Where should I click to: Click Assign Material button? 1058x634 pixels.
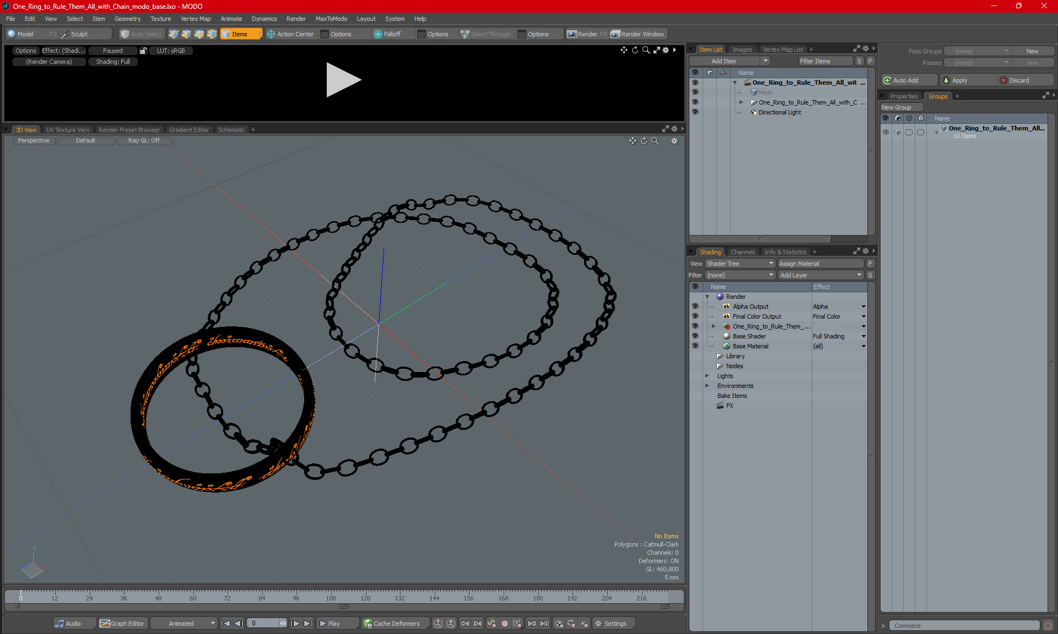pyautogui.click(x=821, y=264)
